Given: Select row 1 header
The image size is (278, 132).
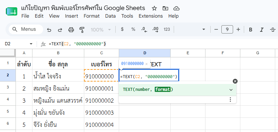Looking at the screenshot, I should 8,63.
